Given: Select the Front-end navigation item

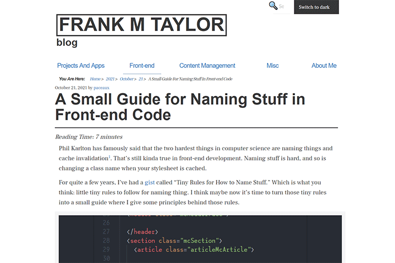Looking at the screenshot, I should (x=142, y=66).
